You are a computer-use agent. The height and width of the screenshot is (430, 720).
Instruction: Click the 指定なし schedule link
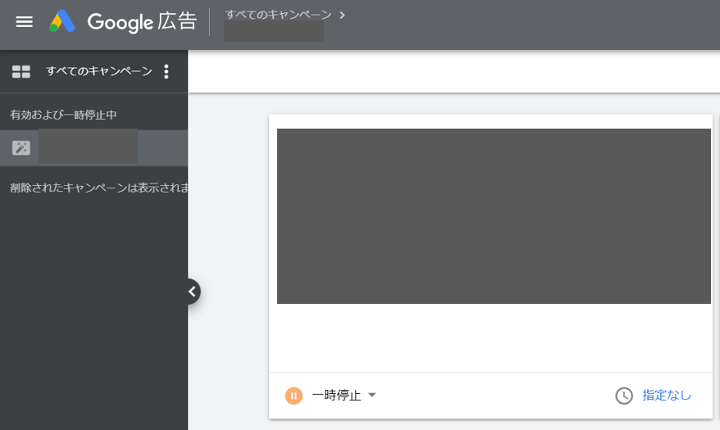coord(667,395)
